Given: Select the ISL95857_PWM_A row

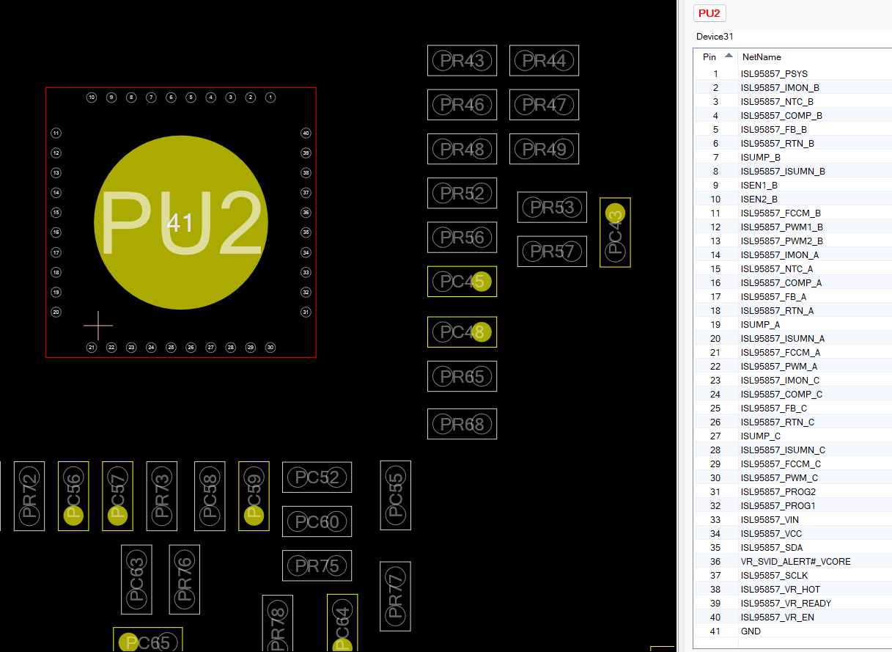Looking at the screenshot, I should [x=793, y=366].
